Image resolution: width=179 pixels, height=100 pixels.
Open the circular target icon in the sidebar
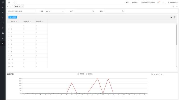pos(3,28)
